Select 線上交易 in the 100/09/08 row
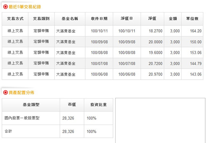 click(15, 42)
